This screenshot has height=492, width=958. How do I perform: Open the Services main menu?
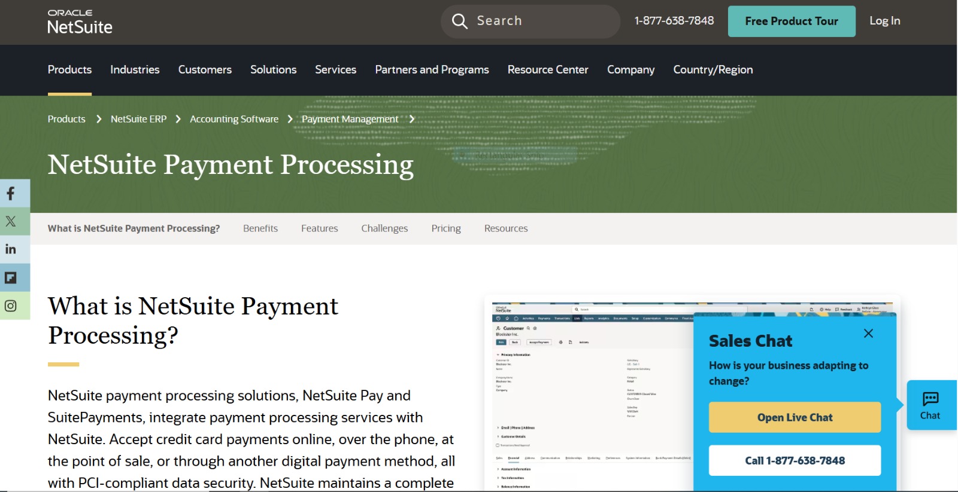(x=335, y=70)
